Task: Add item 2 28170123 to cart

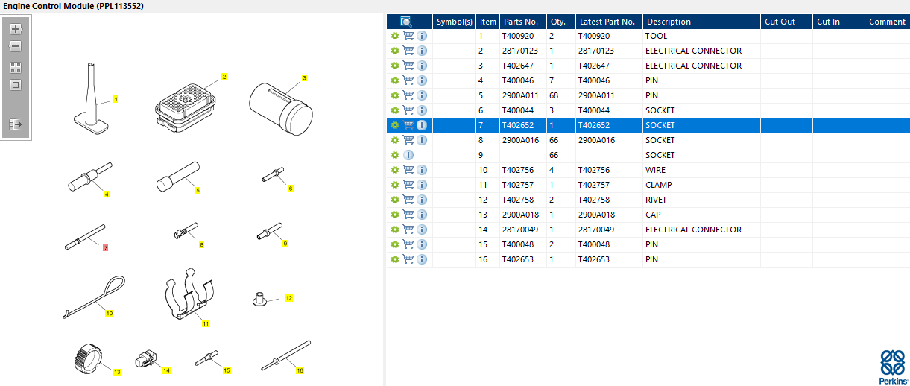Action: [408, 51]
